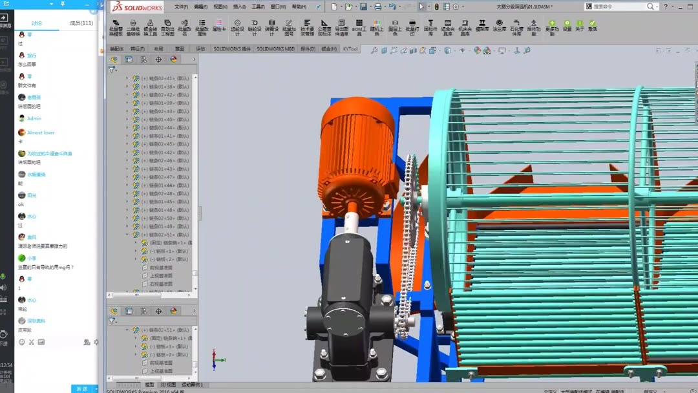The height and width of the screenshot is (393, 698).
Task: Open the 链轮设计 sprocket design tool
Action: [254, 27]
